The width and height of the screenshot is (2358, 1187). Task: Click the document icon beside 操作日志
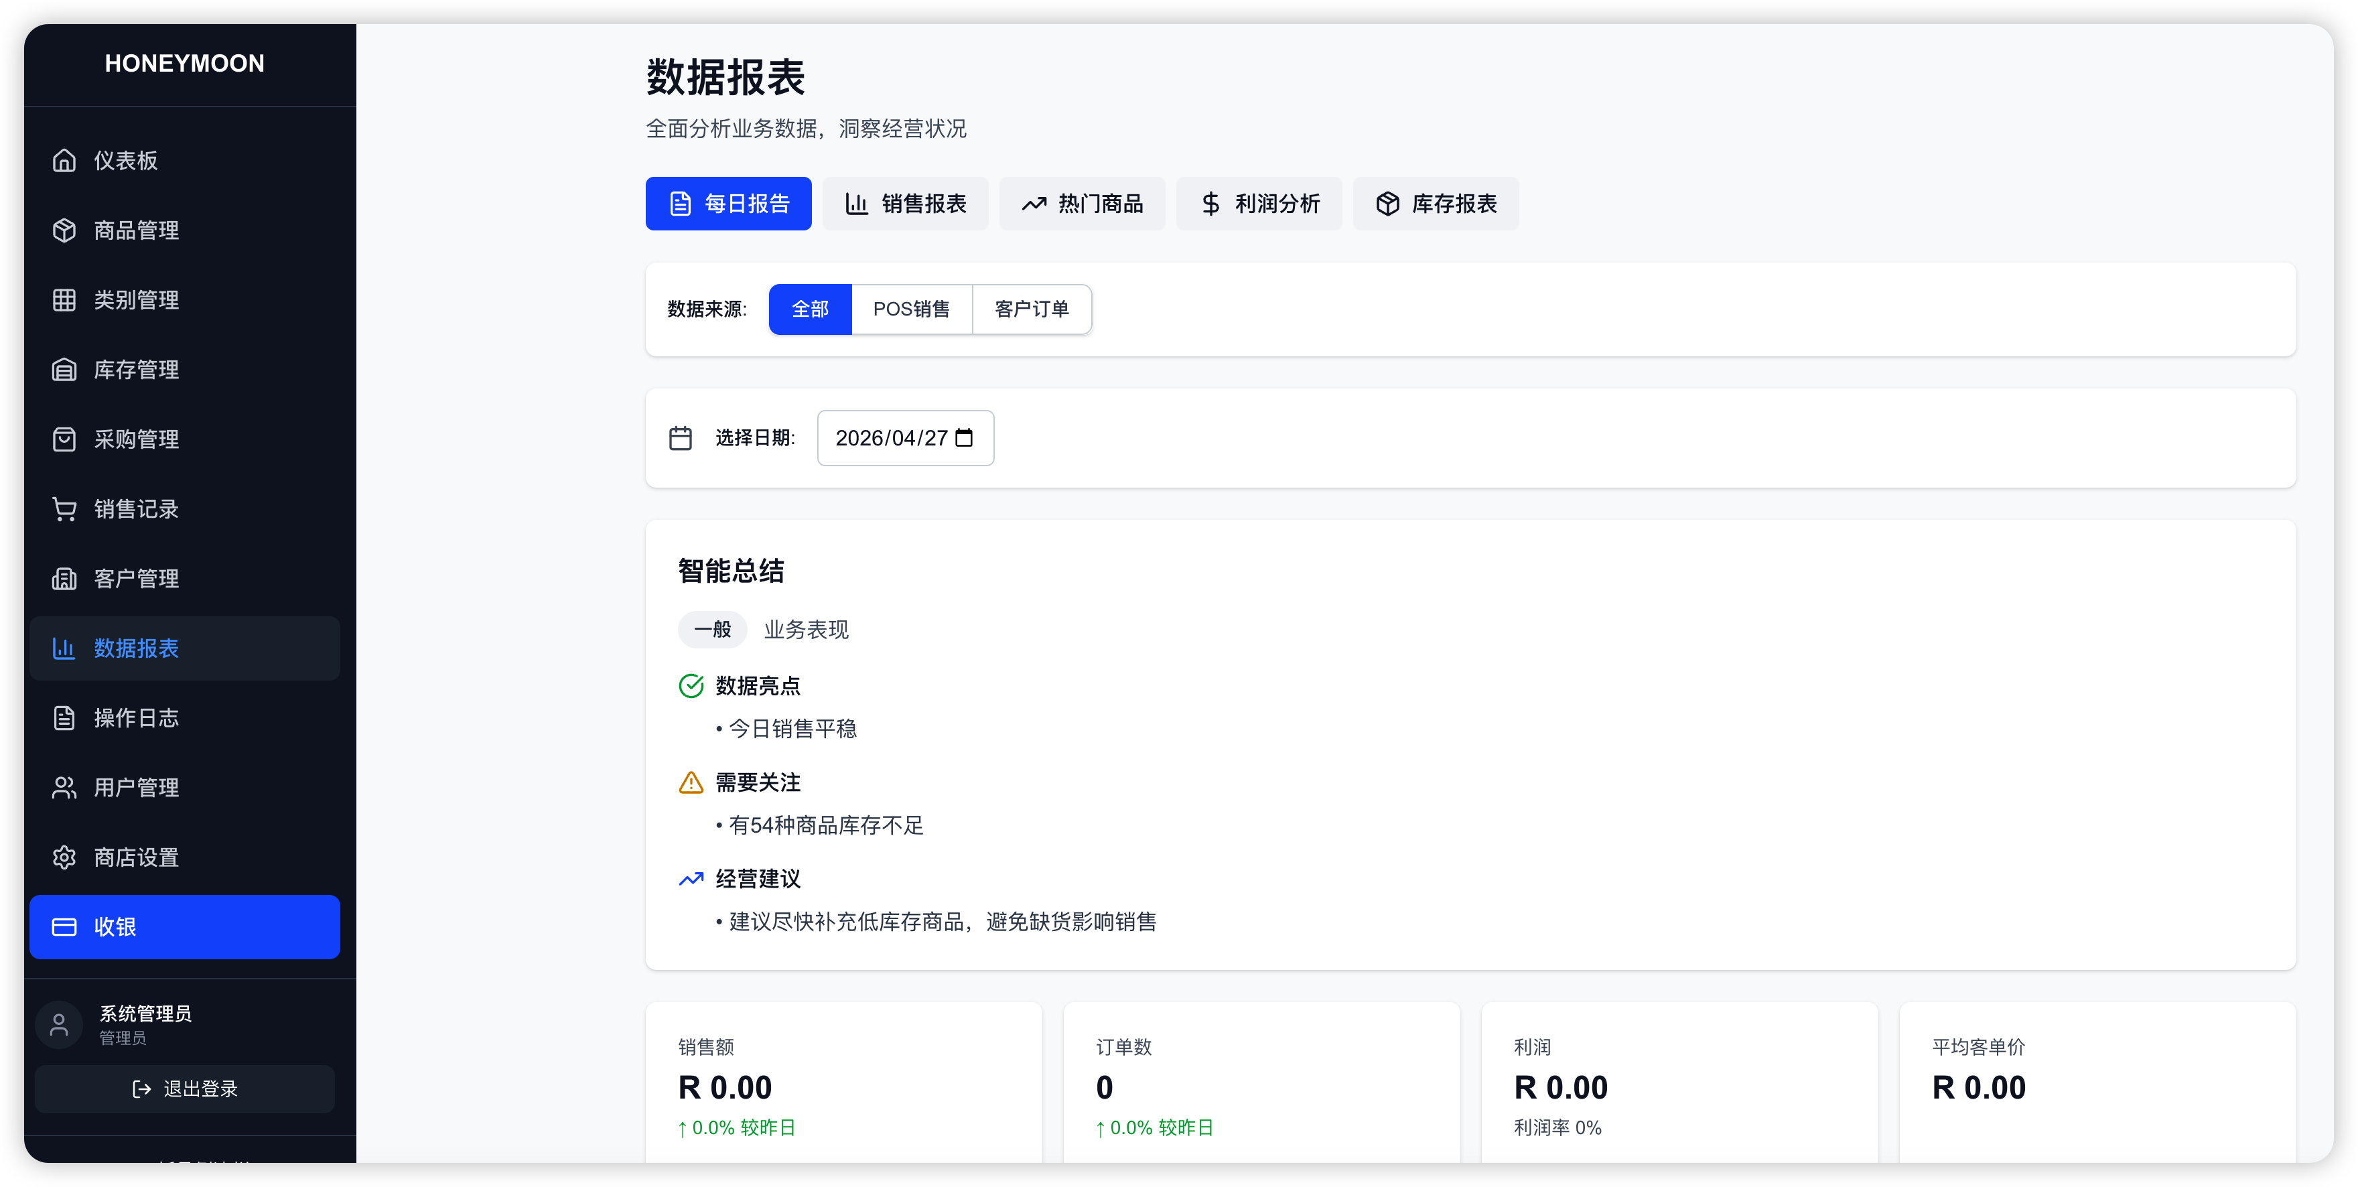point(64,717)
